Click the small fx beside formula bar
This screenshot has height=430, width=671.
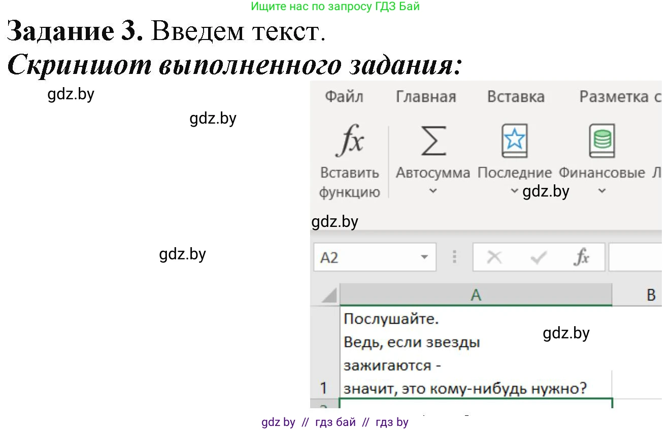pos(581,258)
